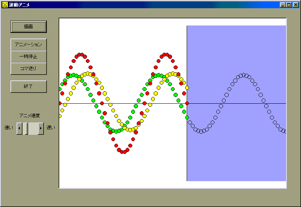Viewport: 301px width, 207px height.
Task: Click the left arrow of the speed scrollbar
Action: 19,128
